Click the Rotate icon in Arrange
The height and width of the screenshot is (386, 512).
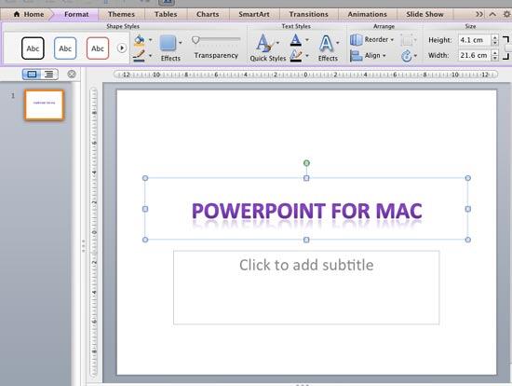[x=407, y=56]
